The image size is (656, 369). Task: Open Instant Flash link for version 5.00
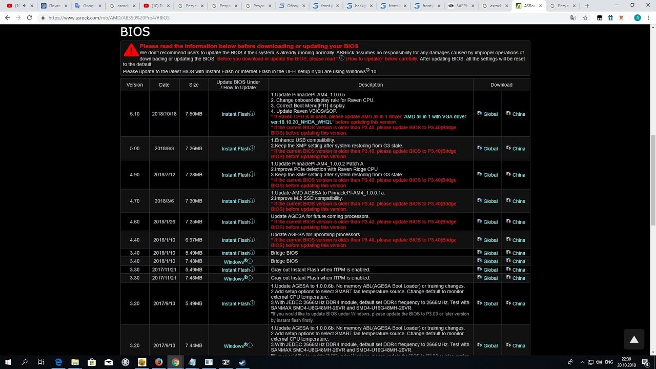(236, 149)
